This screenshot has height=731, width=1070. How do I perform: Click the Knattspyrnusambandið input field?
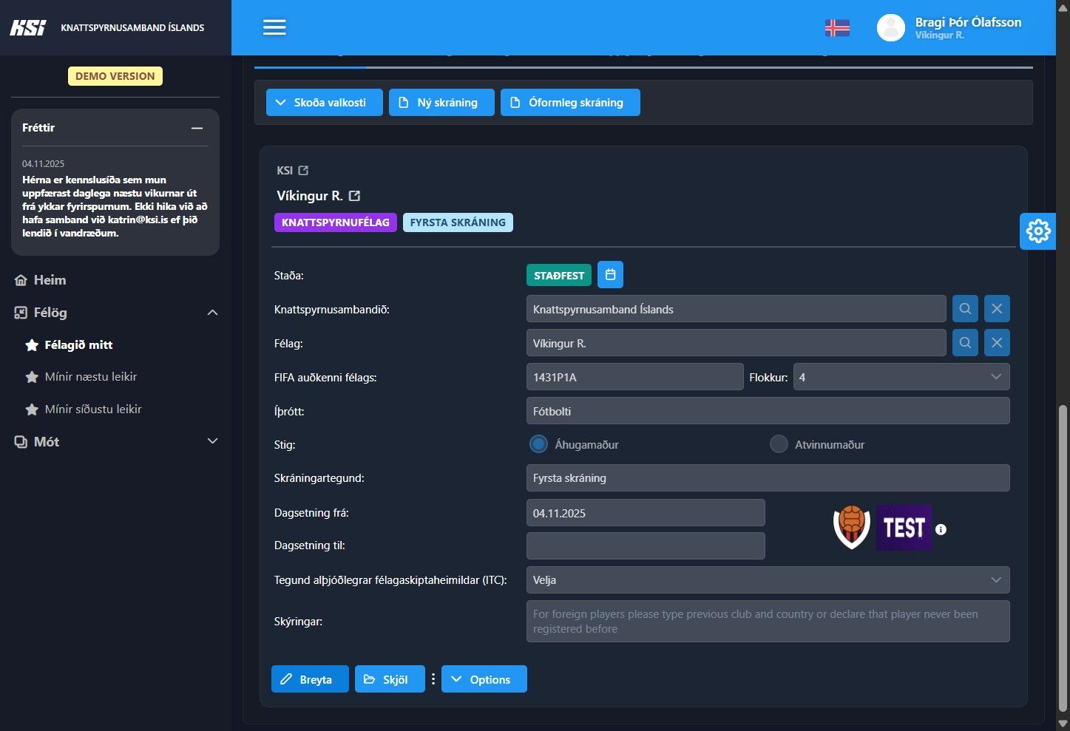coord(736,309)
